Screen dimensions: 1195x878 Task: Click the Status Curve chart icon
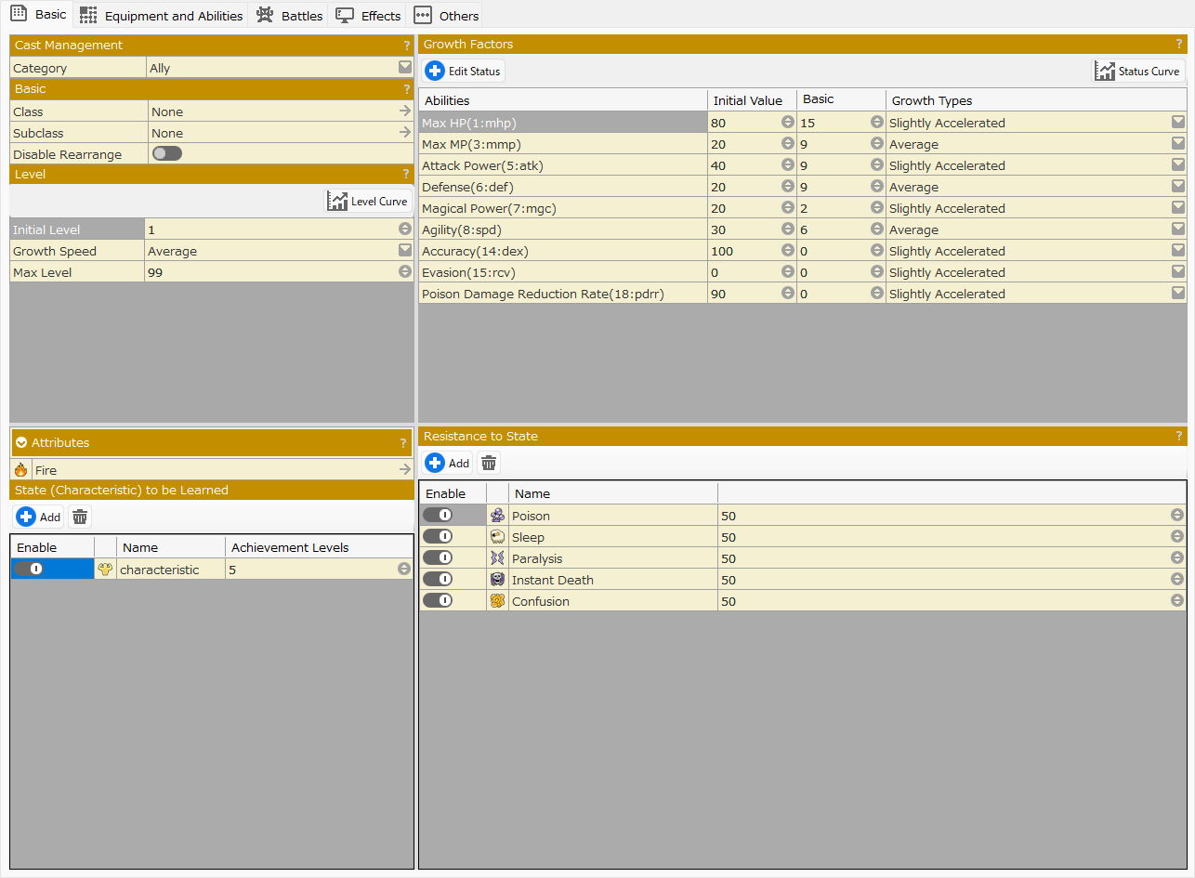pyautogui.click(x=1104, y=71)
